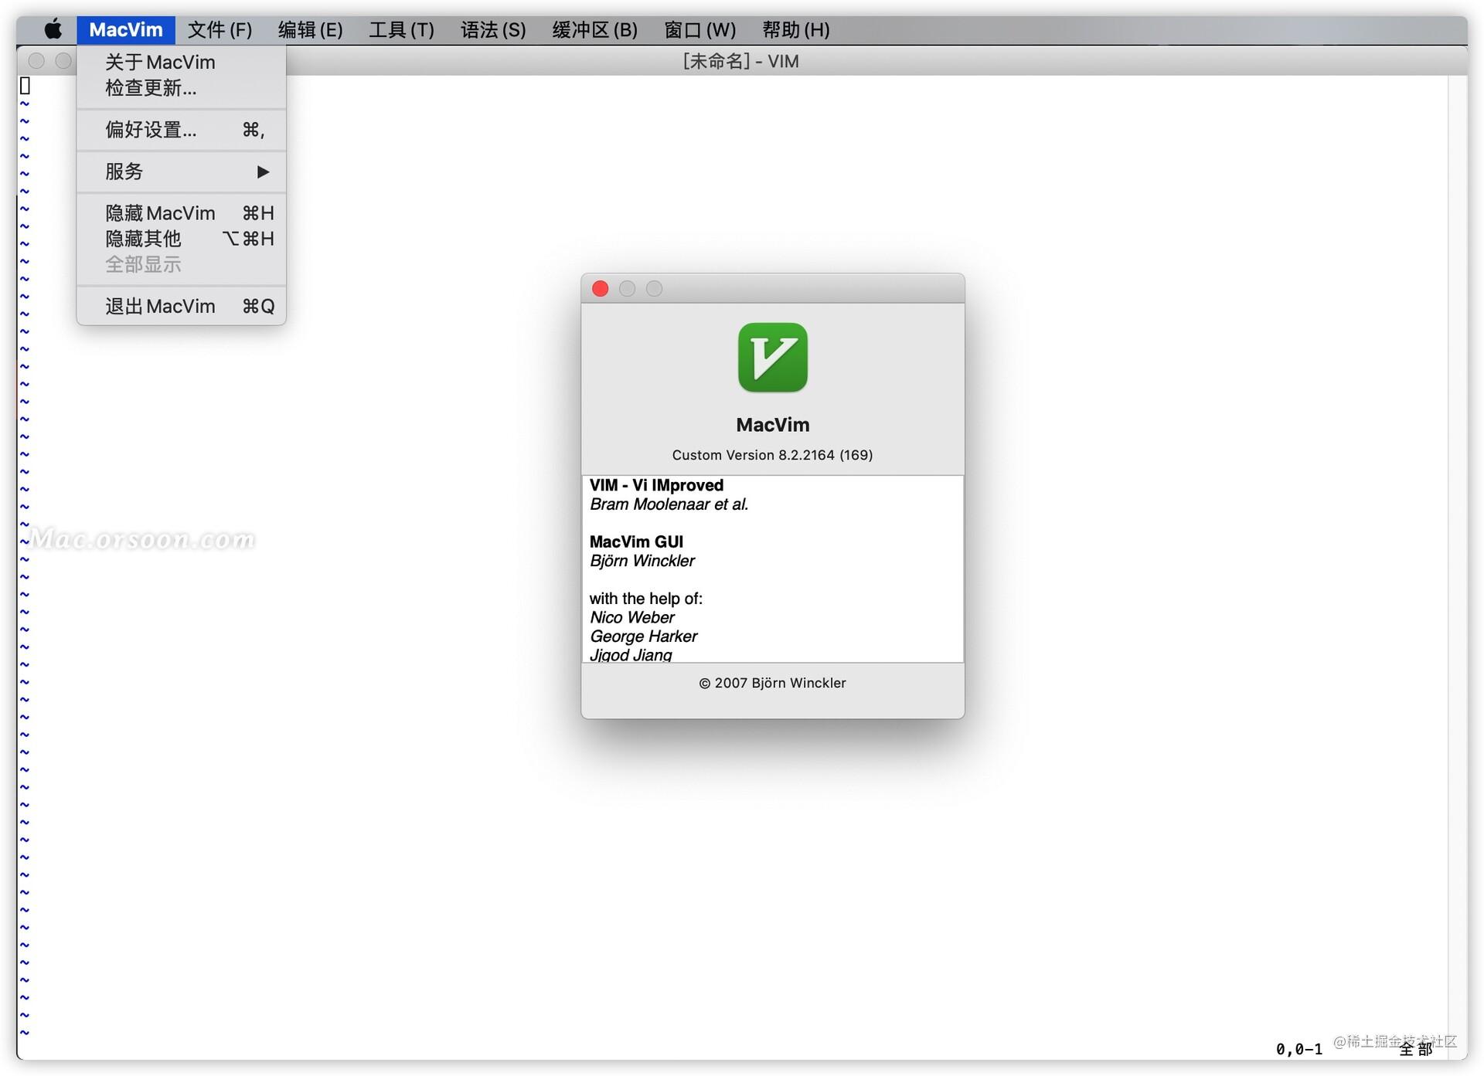The width and height of the screenshot is (1484, 1076).
Task: Click the Custom Version 8.2.2164 text
Action: pos(772,455)
